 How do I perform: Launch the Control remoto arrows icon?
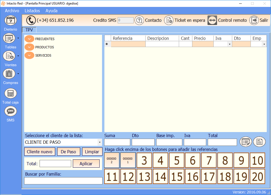coord(212,20)
